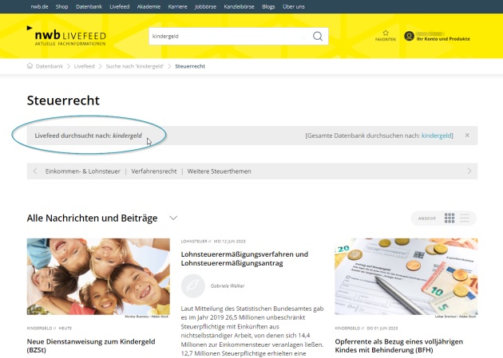Open the Akademie menu item
The width and height of the screenshot is (503, 358).
[x=149, y=6]
